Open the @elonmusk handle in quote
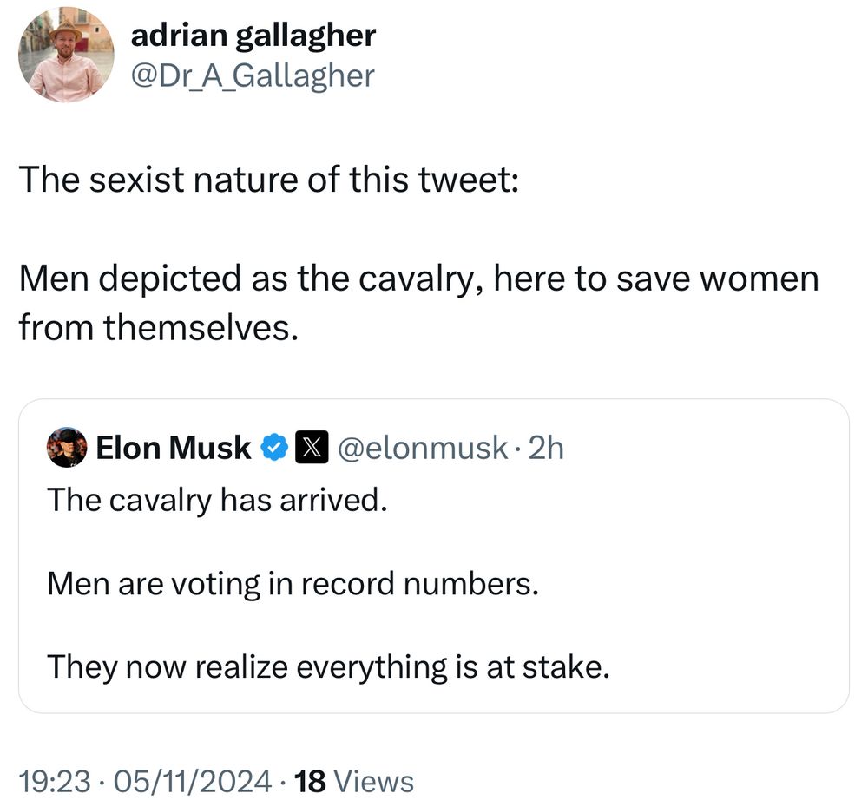 422,448
